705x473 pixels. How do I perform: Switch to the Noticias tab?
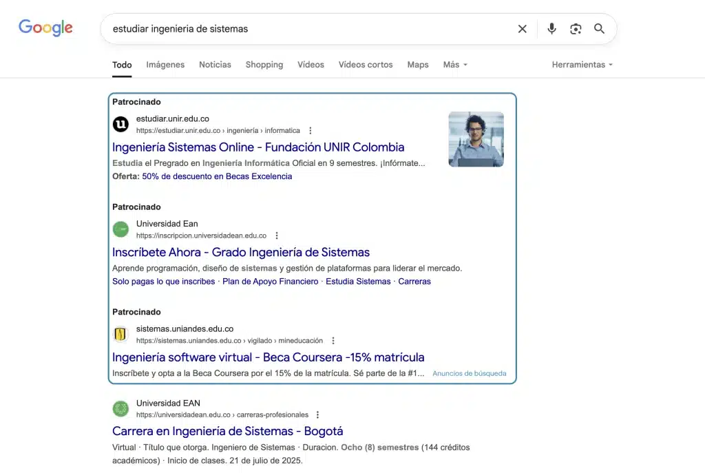(215, 65)
